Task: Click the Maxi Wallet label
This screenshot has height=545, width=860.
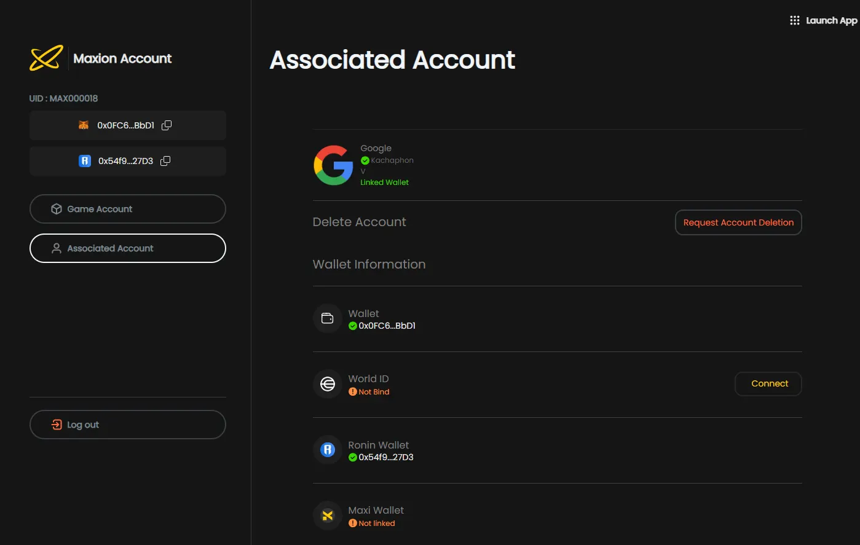Action: [376, 510]
